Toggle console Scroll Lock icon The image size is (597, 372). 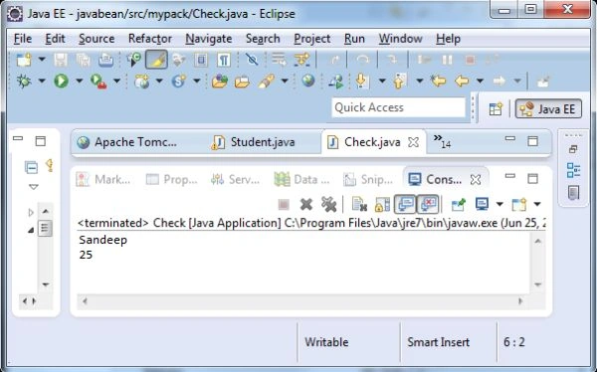tap(383, 205)
